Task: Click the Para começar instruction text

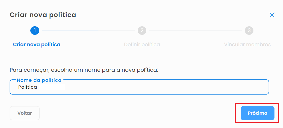Action: pos(84,70)
